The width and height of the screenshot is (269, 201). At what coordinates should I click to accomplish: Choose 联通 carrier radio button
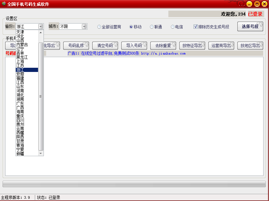(156, 27)
